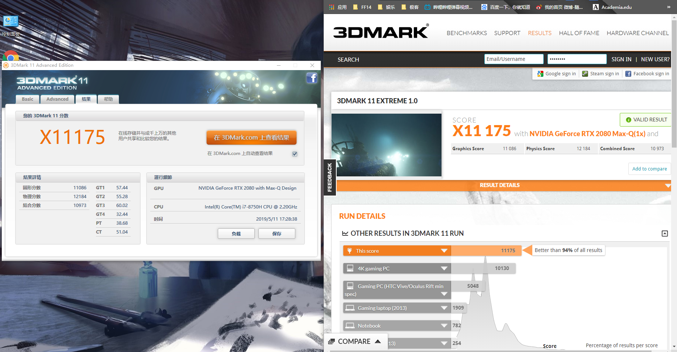Expand the COMPARE panel at the bottom

pos(356,342)
